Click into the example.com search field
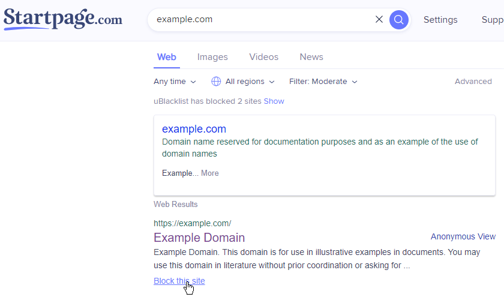The image size is (504, 300). tap(262, 19)
